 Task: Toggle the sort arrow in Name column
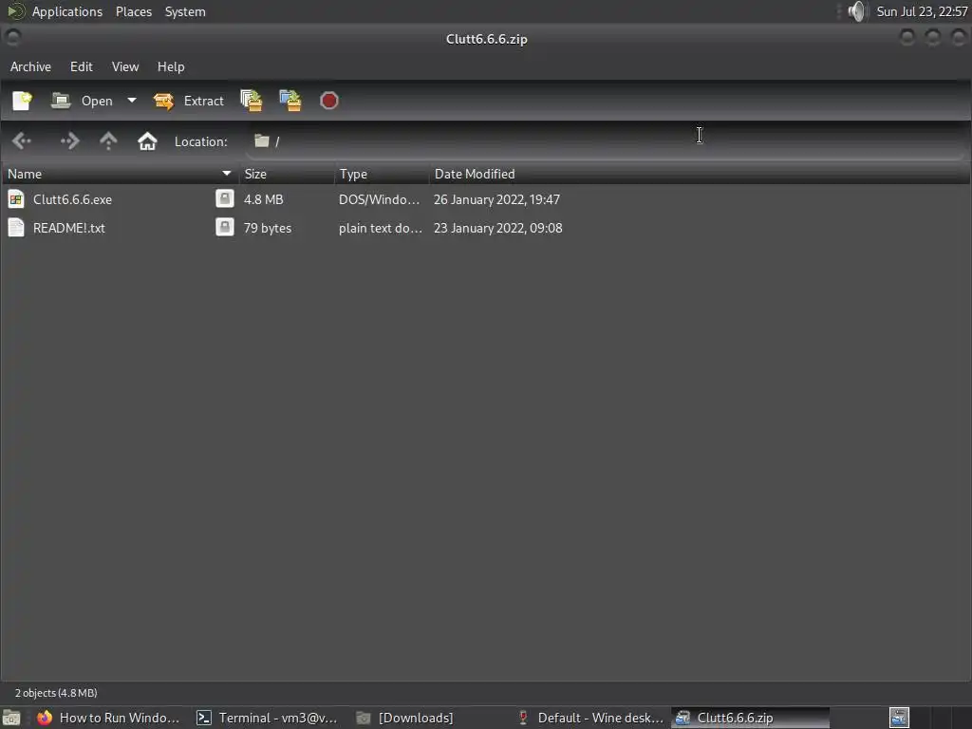point(226,175)
